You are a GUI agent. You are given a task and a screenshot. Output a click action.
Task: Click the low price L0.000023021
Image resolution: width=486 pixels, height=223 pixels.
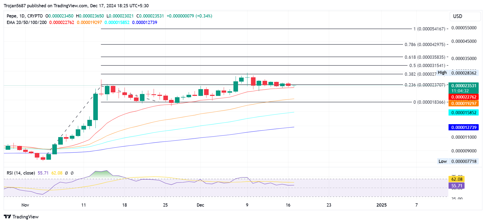(120, 16)
